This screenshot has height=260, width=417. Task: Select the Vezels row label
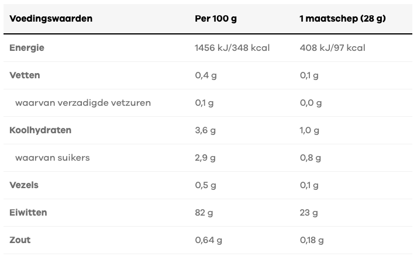tap(24, 185)
